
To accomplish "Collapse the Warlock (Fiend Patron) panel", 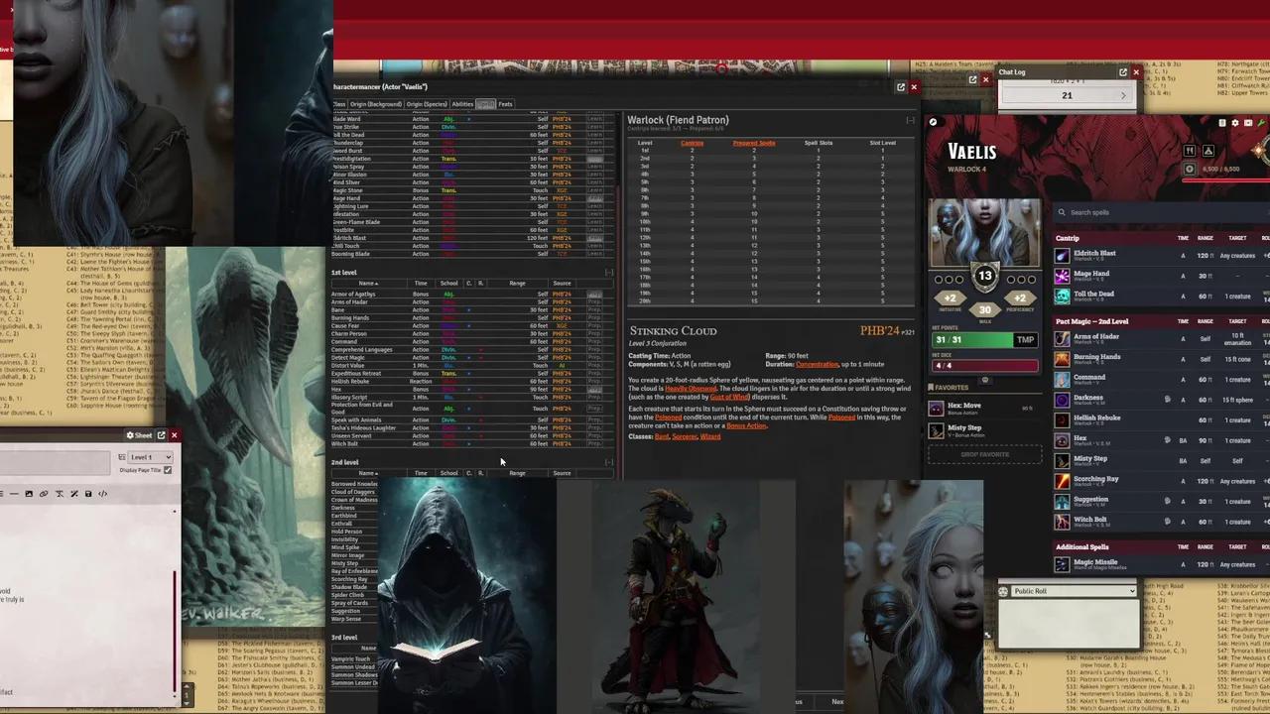I will (910, 120).
